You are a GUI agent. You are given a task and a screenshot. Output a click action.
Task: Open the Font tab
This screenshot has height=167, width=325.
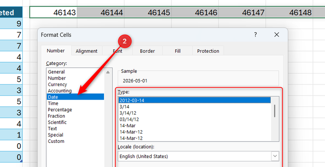[x=117, y=51]
